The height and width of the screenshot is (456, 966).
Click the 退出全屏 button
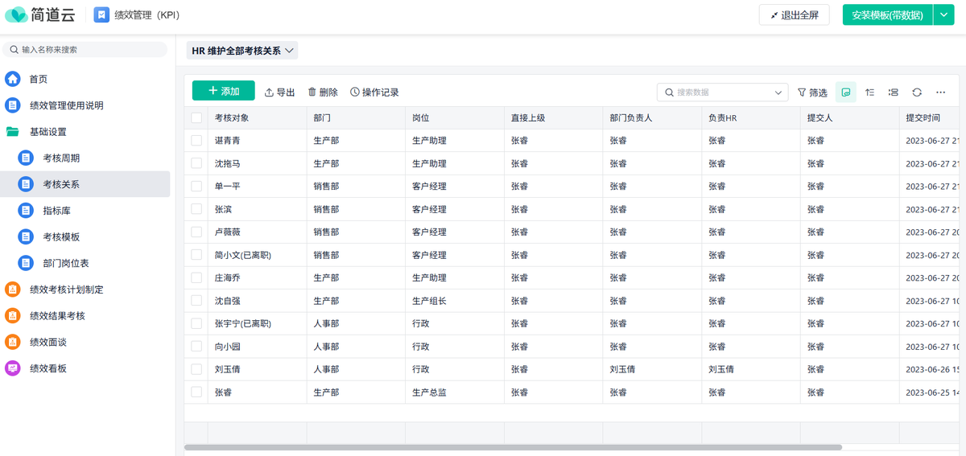tap(794, 14)
